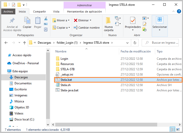
Task: Go up one folder level arrow
Action: click(24, 43)
